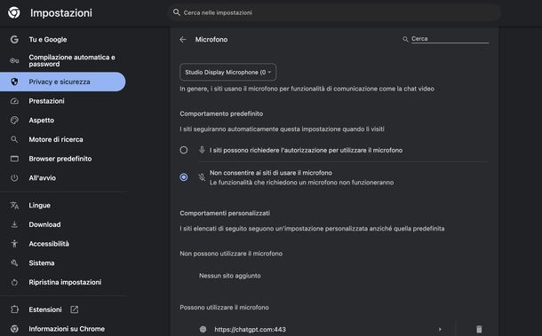Click the https://chatgpt.com:443 site entry
This screenshot has height=336, width=542.
tap(250, 329)
